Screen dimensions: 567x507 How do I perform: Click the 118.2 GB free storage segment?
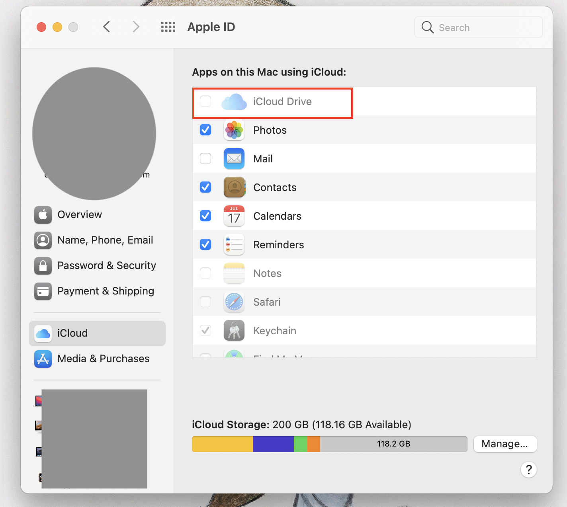point(393,444)
